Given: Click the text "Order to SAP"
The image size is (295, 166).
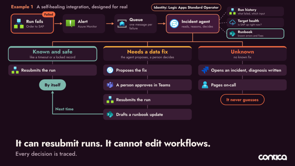Looking at the screenshot, I should 35,27.
